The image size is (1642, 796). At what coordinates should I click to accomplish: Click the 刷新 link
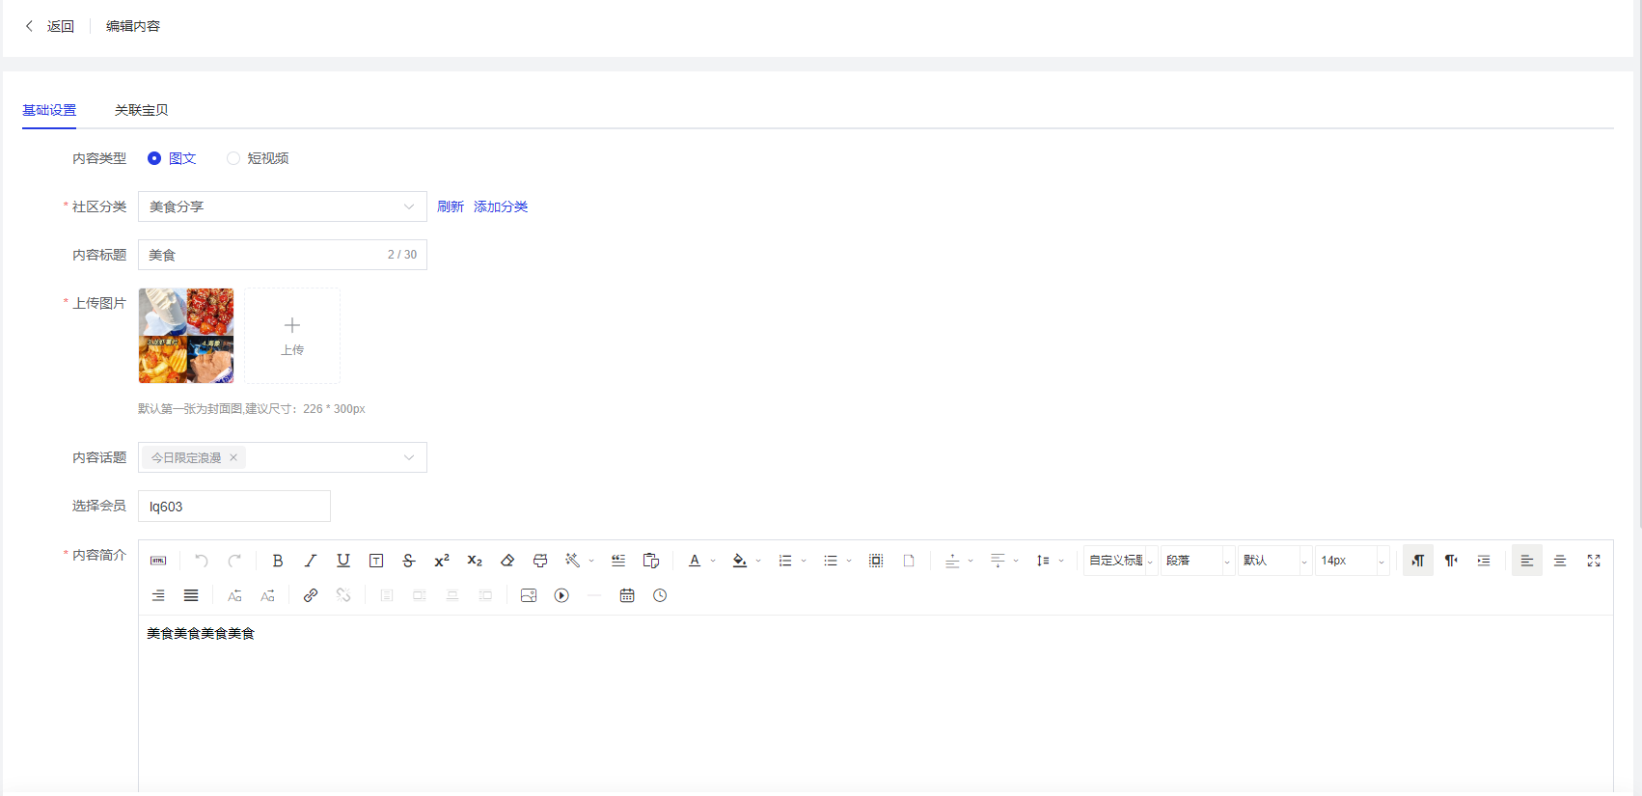[x=451, y=206]
